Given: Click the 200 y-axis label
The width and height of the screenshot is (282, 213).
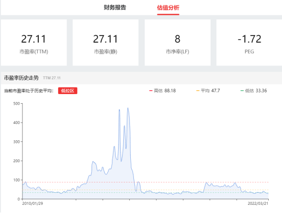Looking at the screenshot, I should coord(17,161).
